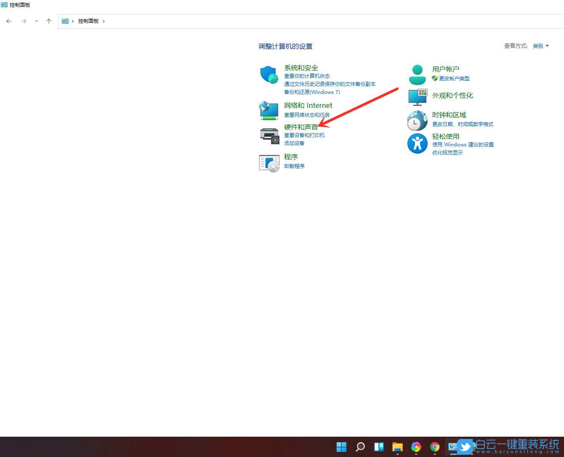Open taskbar search magnifier
The width and height of the screenshot is (564, 457).
[x=360, y=447]
